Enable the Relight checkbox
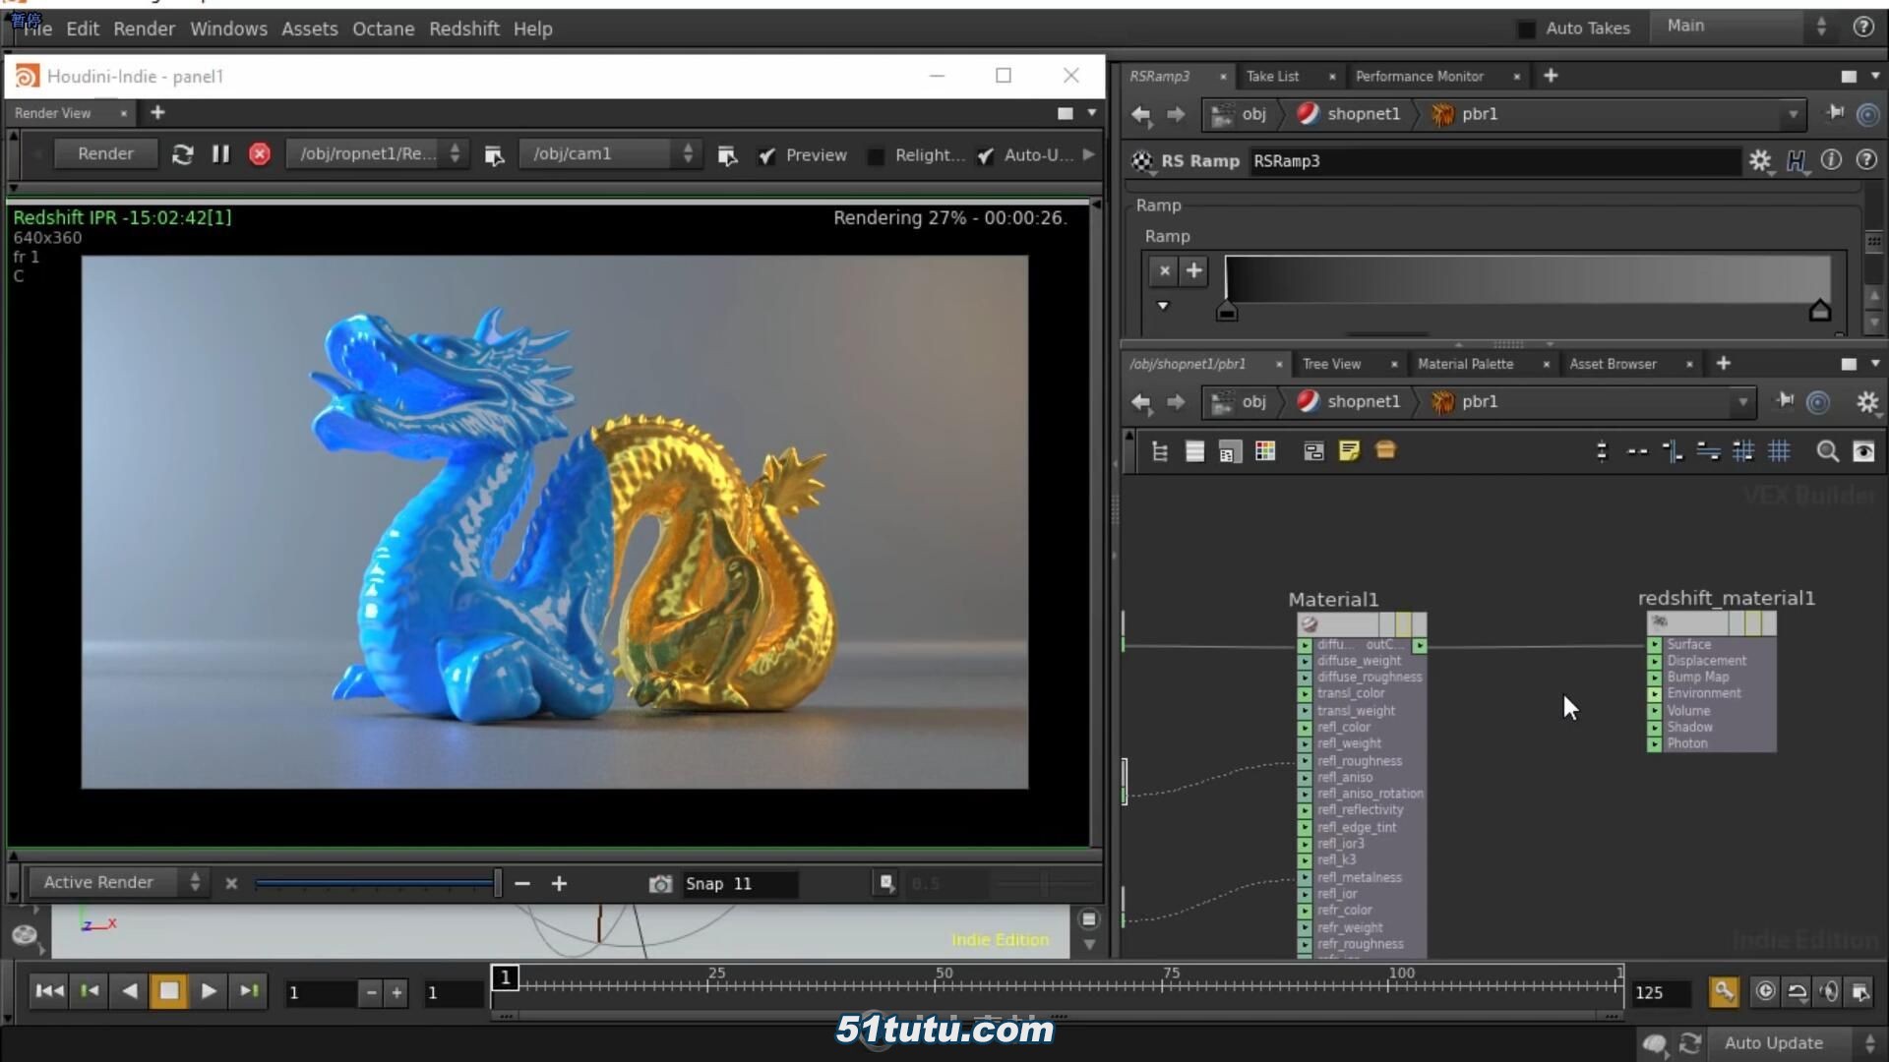 876,155
